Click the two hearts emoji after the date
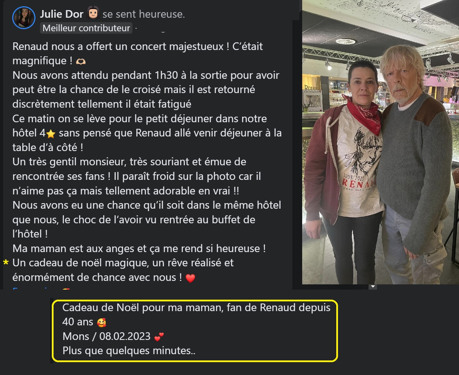Viewport: 459px width, 375px height. click(x=159, y=337)
